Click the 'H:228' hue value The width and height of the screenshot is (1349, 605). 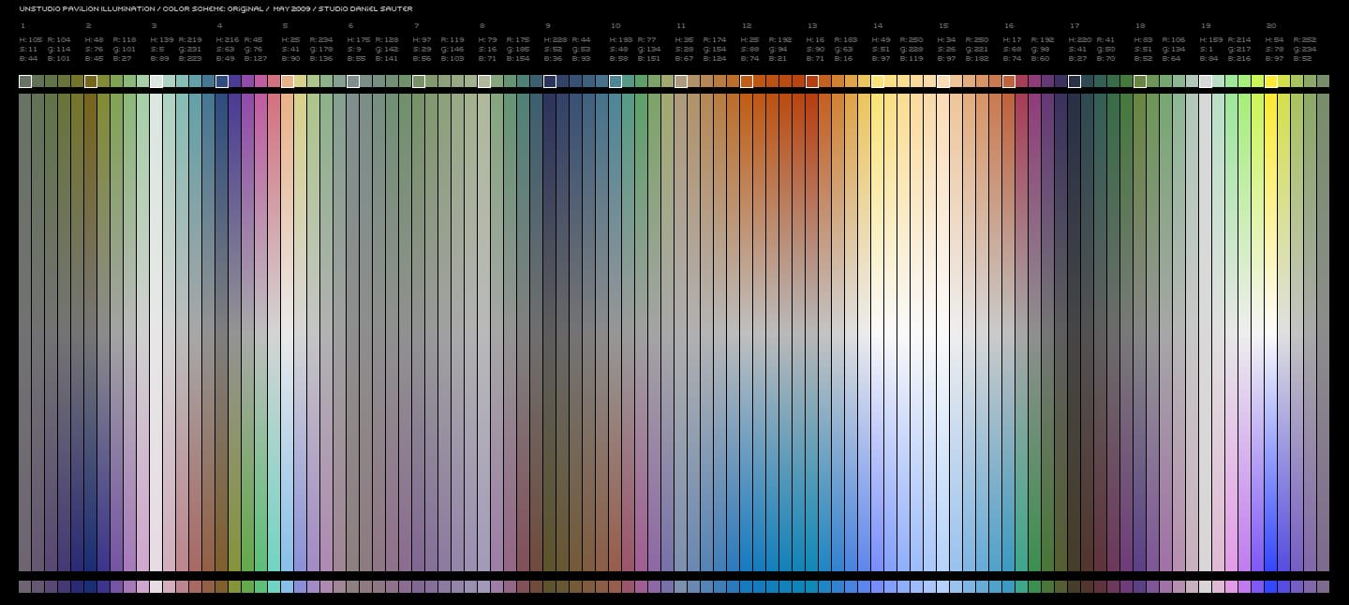556,40
